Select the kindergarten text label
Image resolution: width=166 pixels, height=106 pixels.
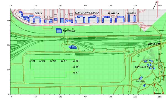click(141, 81)
